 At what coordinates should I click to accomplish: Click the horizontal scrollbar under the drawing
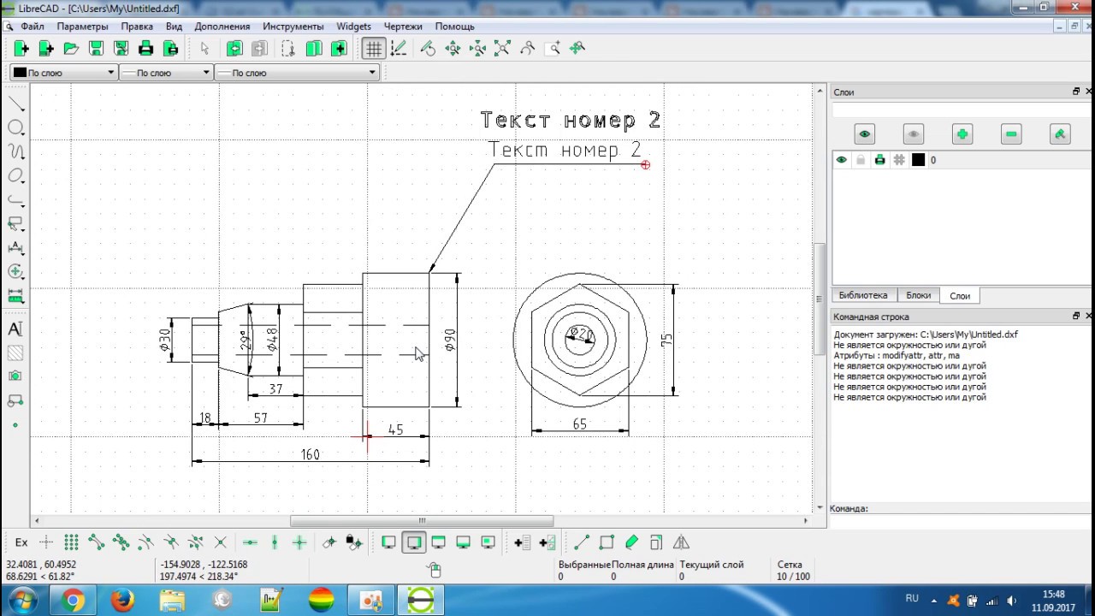coord(421,520)
